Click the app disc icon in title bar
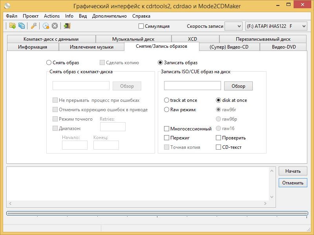Screen dimensions: 314x235 click(7, 6)
